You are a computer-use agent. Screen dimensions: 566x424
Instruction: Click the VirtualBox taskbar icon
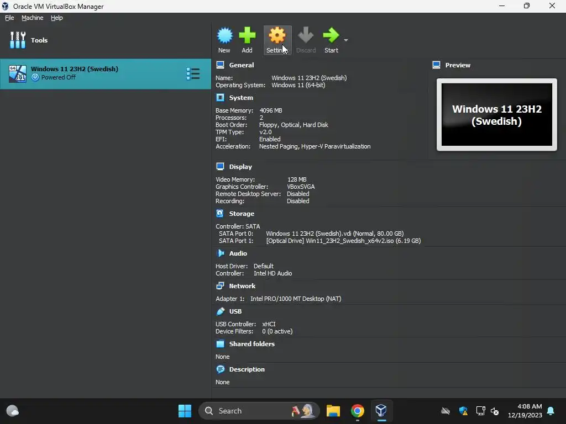[x=381, y=411]
